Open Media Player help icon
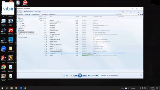The height and width of the screenshot is (90, 160). tap(142, 14)
